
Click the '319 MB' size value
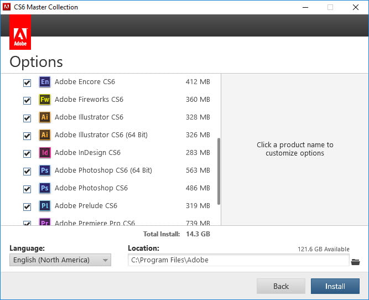coord(198,205)
